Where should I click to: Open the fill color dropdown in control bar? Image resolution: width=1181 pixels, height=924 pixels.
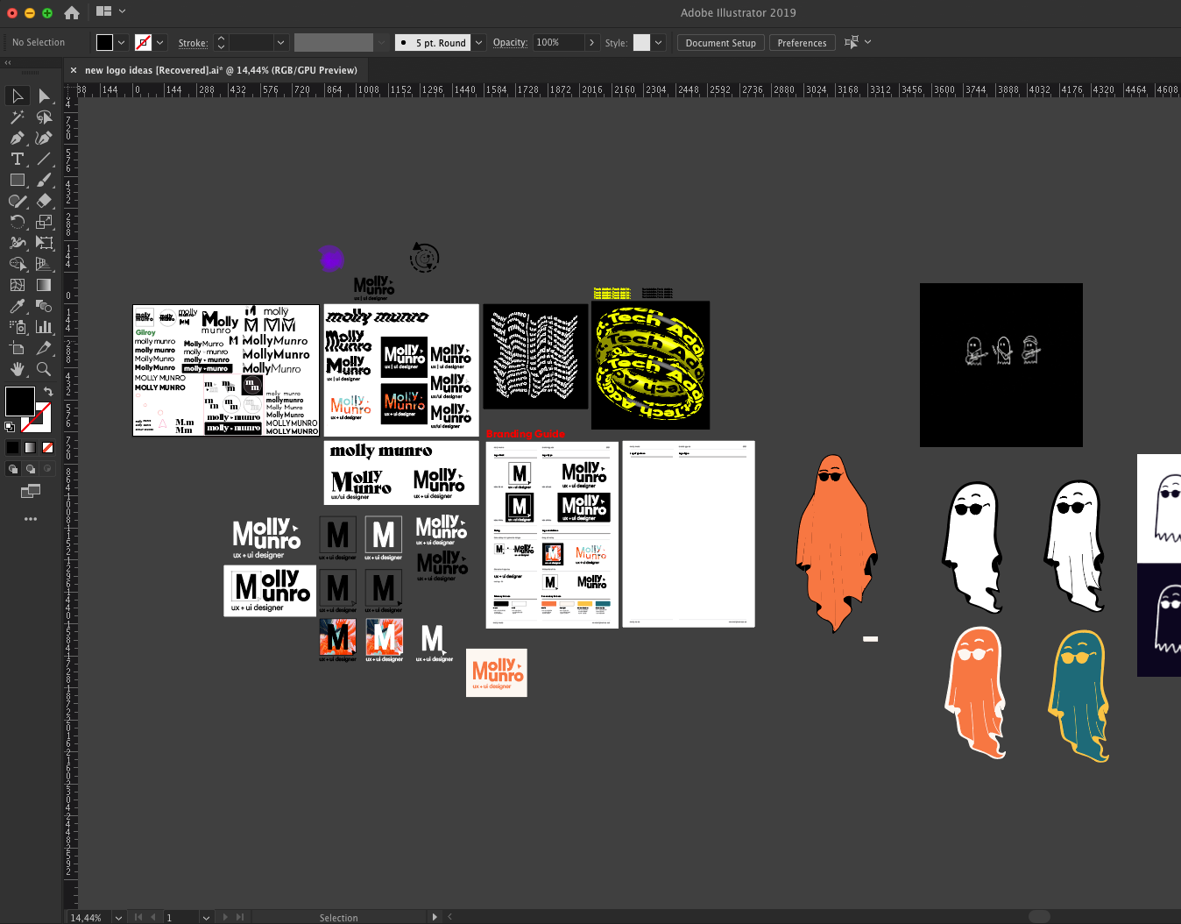click(x=122, y=42)
